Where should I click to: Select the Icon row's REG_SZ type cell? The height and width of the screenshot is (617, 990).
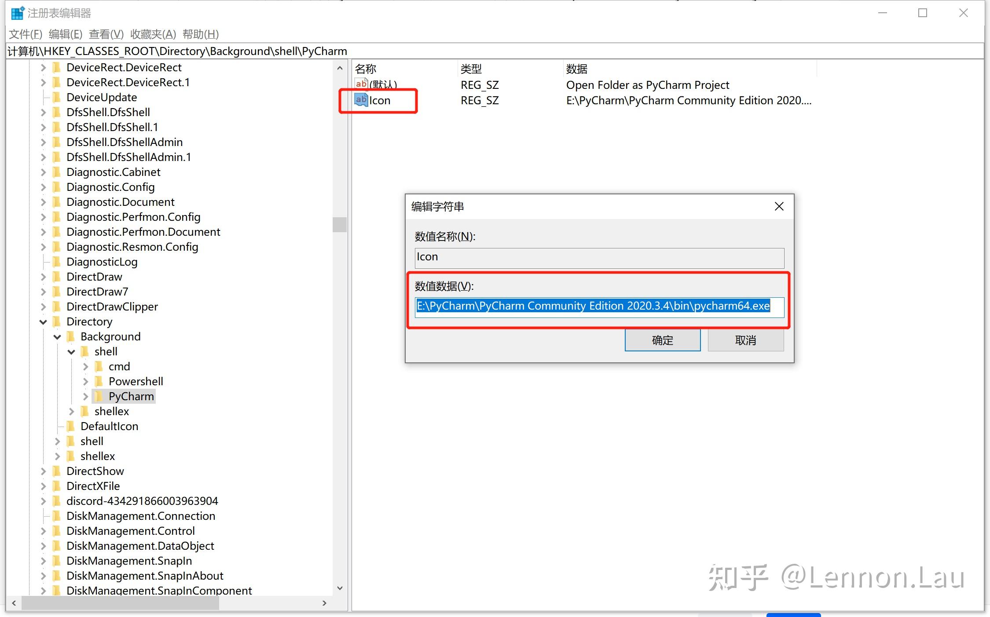(x=480, y=100)
